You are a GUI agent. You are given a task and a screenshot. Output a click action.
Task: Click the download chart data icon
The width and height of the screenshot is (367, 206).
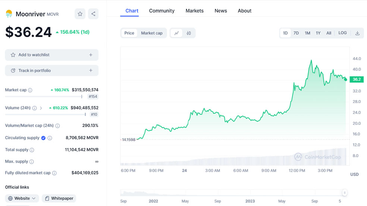pos(357,33)
